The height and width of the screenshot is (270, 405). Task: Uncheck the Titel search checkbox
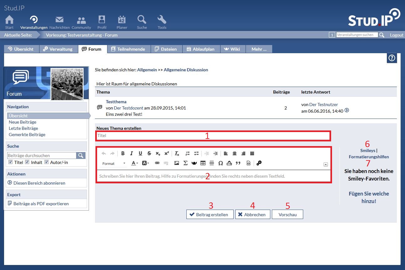click(x=11, y=162)
